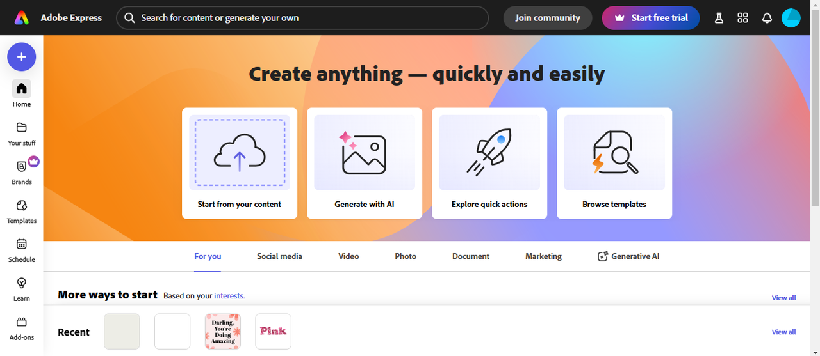Open Your stuff folder icon
Screen dimensions: 820x356
point(22,127)
